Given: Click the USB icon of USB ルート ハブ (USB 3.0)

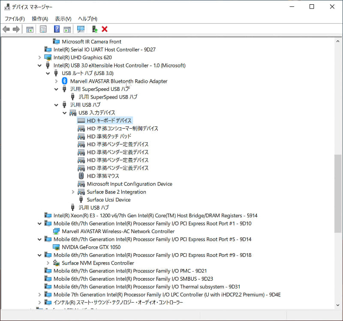Looking at the screenshot, I should [56, 73].
